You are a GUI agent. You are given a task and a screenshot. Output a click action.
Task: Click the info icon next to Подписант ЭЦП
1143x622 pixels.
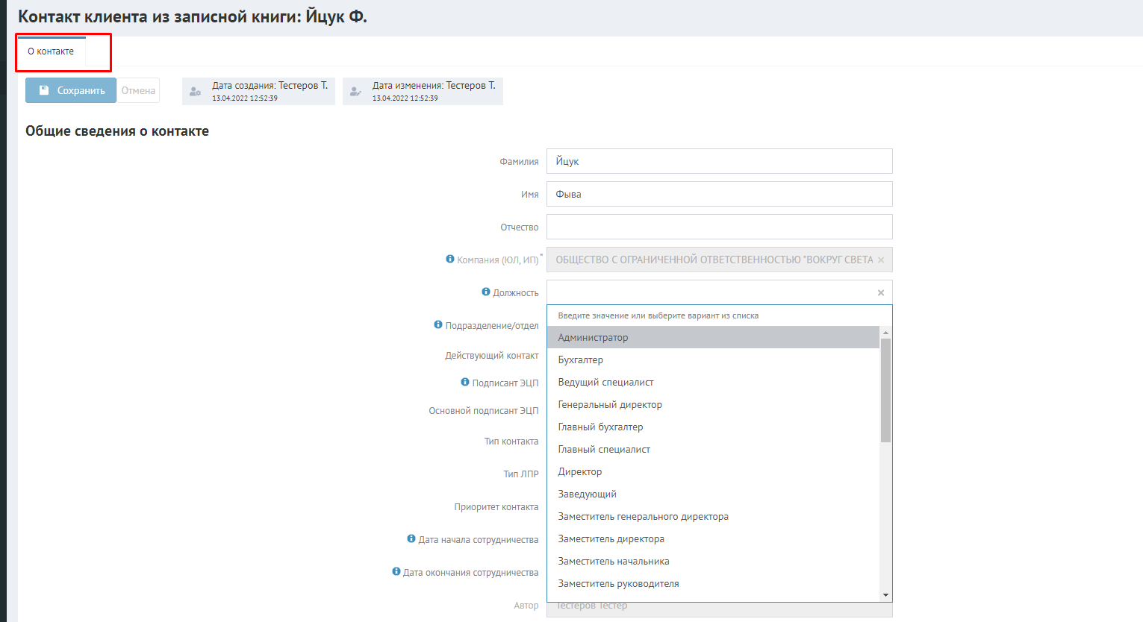click(465, 382)
